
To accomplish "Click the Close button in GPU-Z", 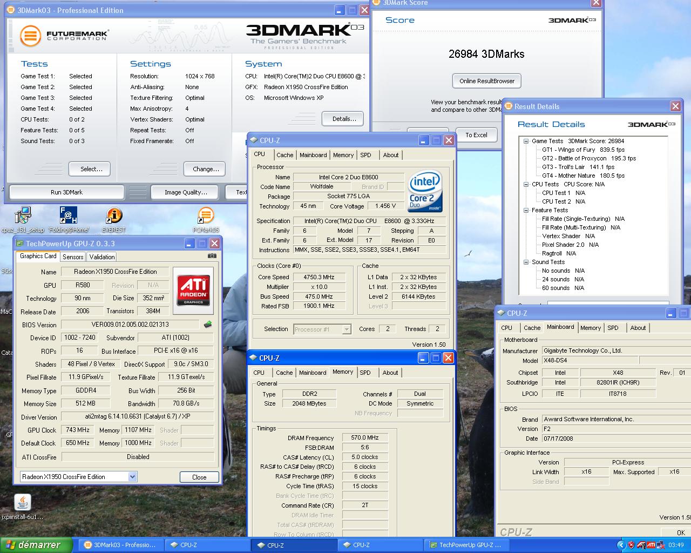I will pyautogui.click(x=199, y=477).
